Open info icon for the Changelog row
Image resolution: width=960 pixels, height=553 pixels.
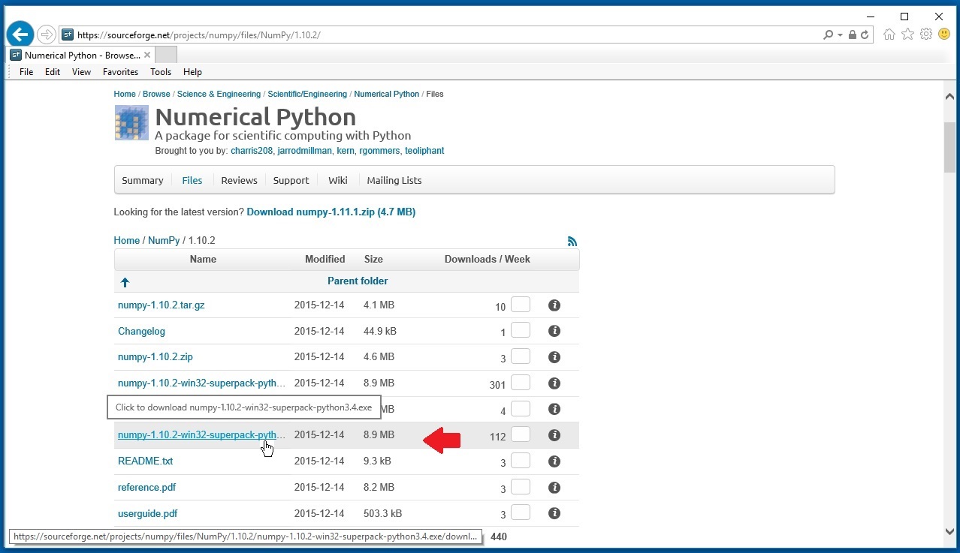pos(554,331)
